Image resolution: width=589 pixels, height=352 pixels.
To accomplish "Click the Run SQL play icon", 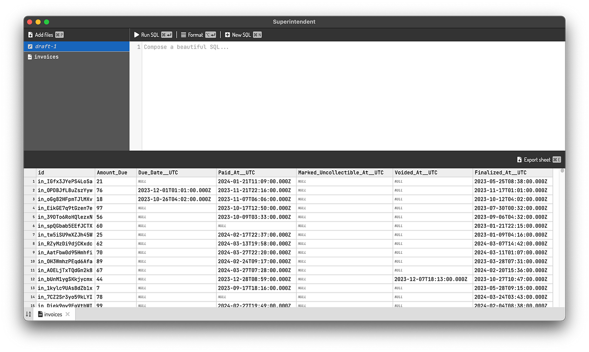I will coord(137,34).
